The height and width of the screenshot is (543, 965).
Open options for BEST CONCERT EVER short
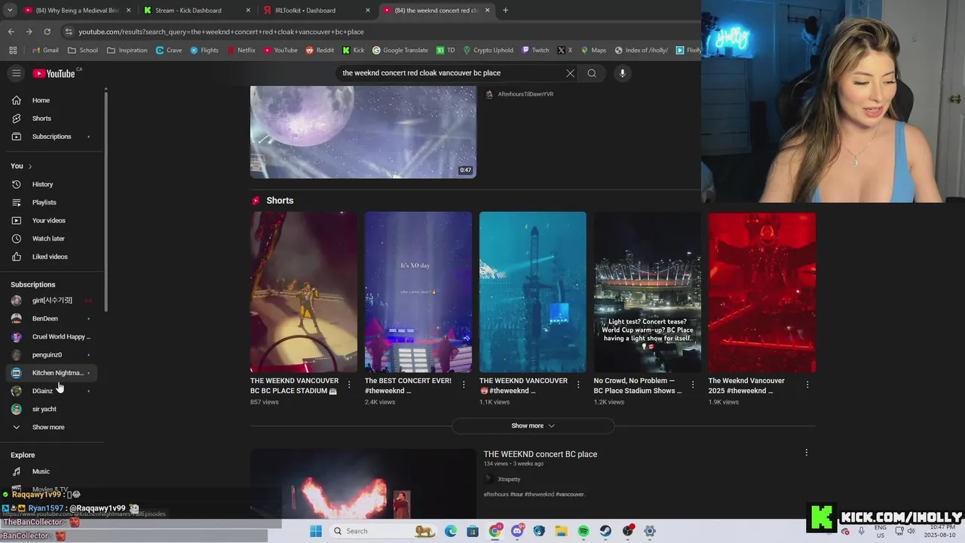(464, 385)
